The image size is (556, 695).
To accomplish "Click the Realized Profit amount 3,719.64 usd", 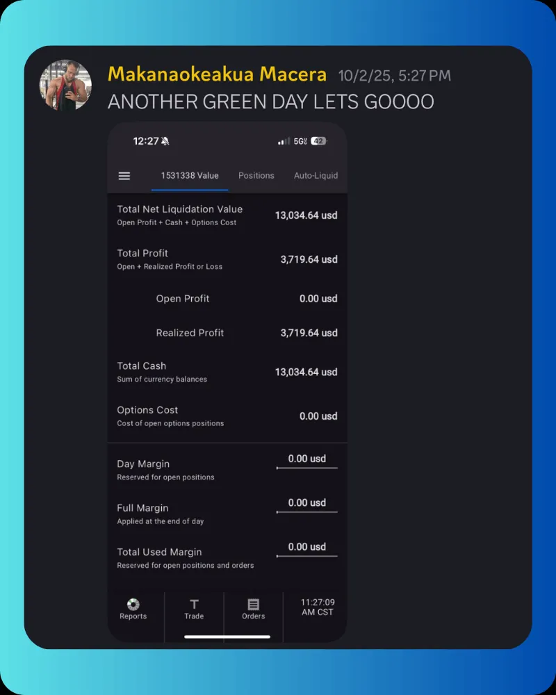I will point(309,333).
